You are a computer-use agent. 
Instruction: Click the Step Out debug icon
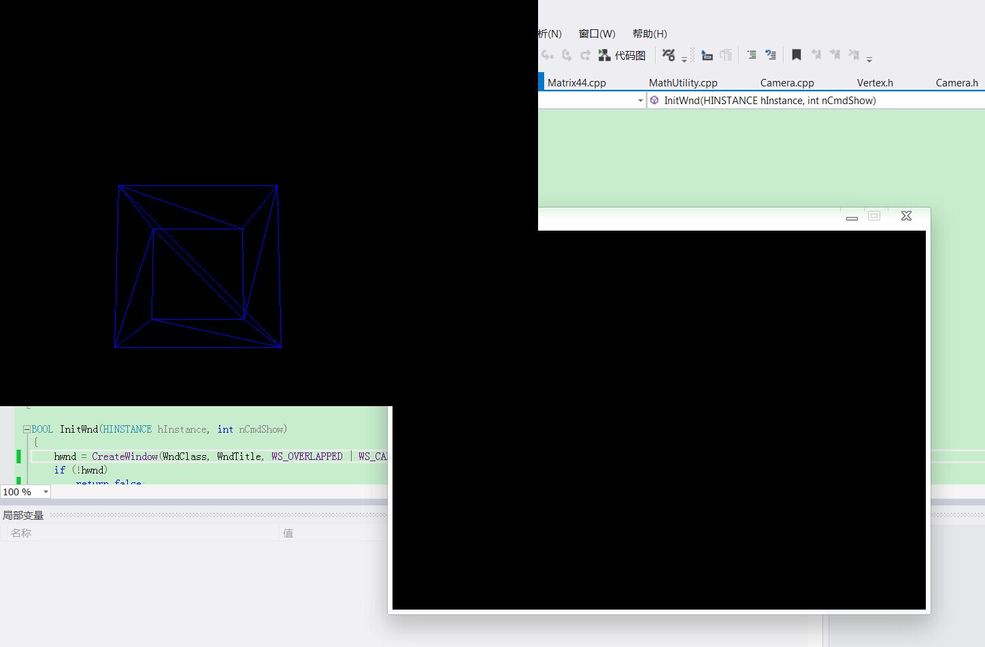click(x=585, y=55)
